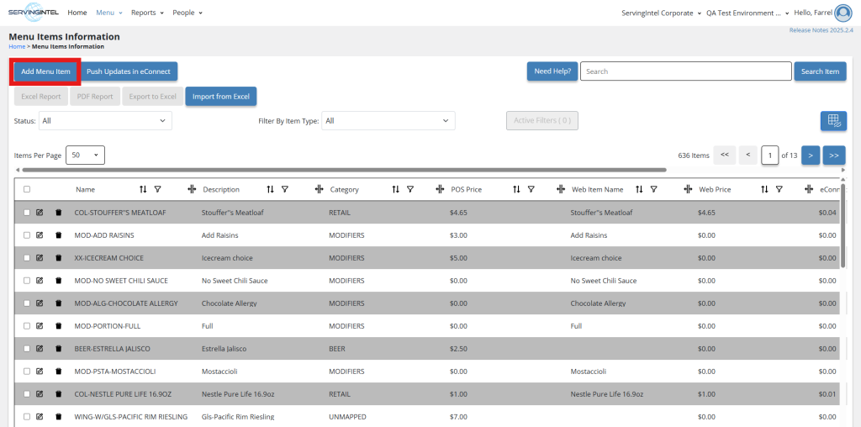Screen dimensions: 861x427
Task: Click the column resize icon before Description
Action: (192, 189)
